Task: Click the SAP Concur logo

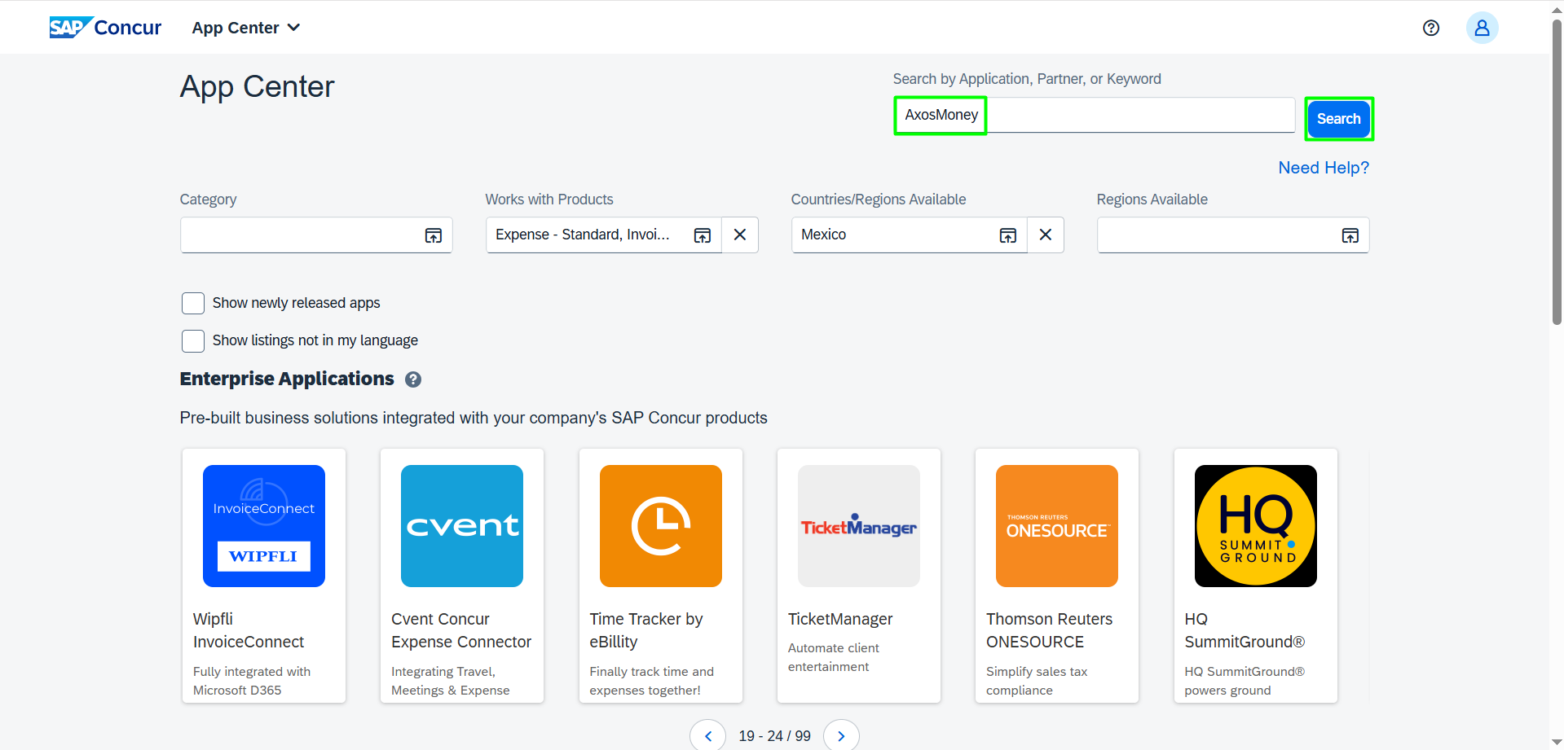Action: [x=105, y=28]
